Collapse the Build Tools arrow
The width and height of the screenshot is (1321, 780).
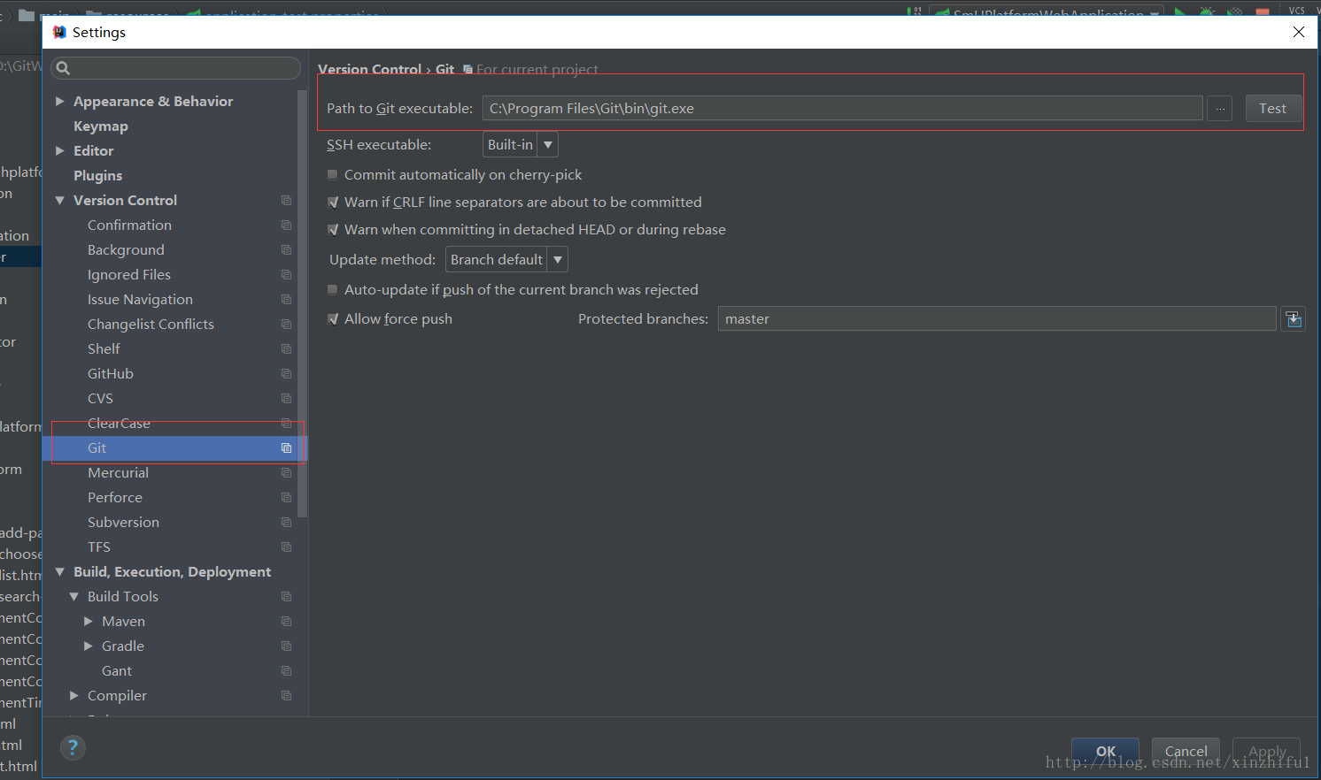74,597
